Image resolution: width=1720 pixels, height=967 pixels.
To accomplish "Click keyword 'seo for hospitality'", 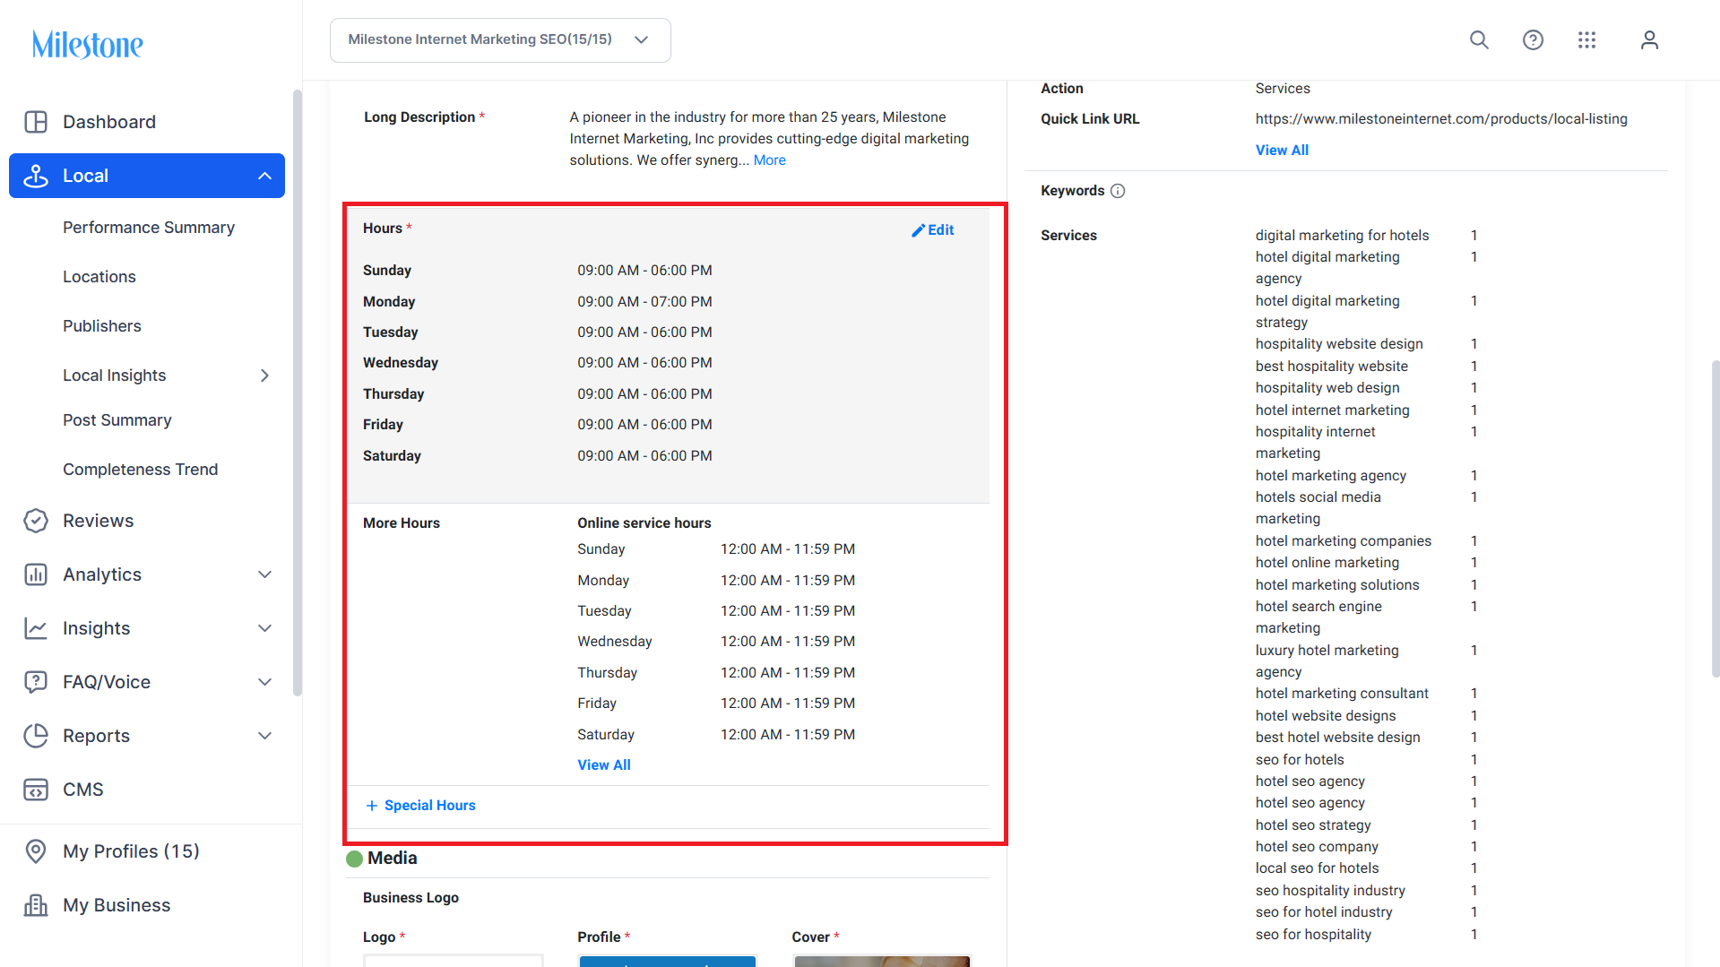I will coord(1313,935).
